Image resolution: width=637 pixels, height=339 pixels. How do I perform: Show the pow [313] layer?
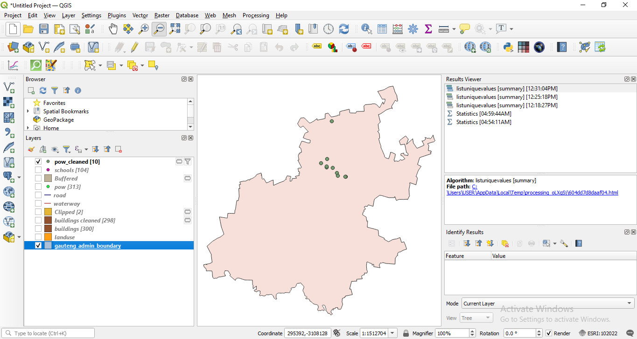[38, 187]
